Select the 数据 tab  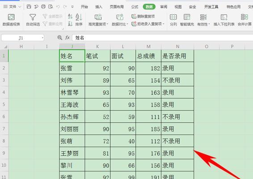tap(149, 7)
